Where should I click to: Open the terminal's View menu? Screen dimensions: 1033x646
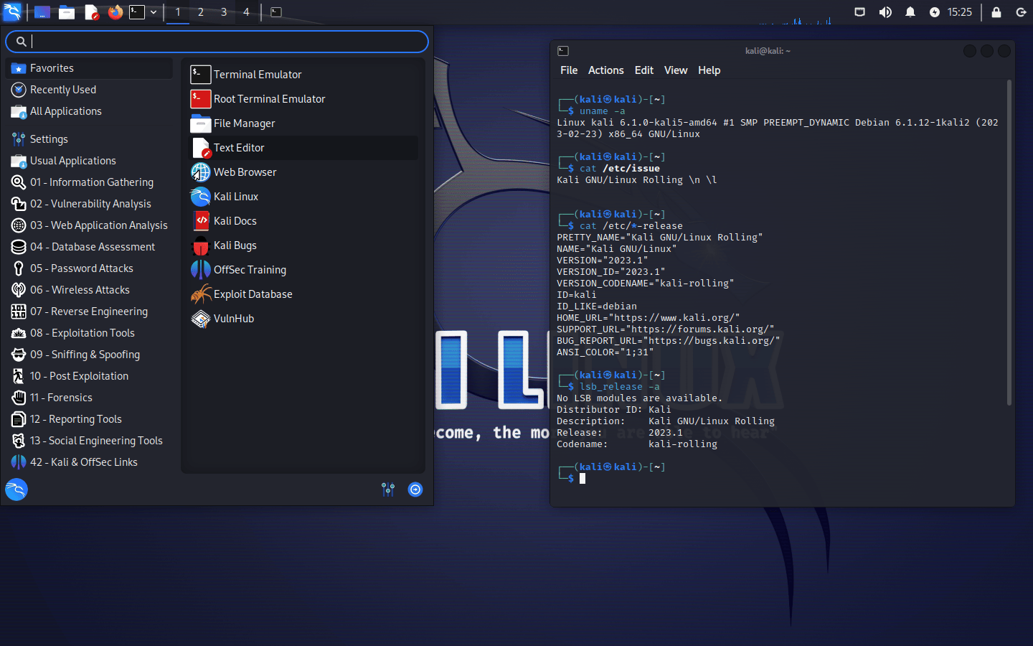(676, 70)
